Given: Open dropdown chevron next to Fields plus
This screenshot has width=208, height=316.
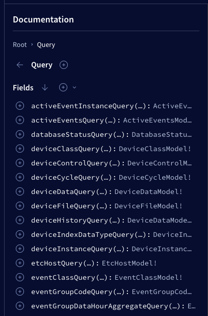Looking at the screenshot, I should (74, 87).
